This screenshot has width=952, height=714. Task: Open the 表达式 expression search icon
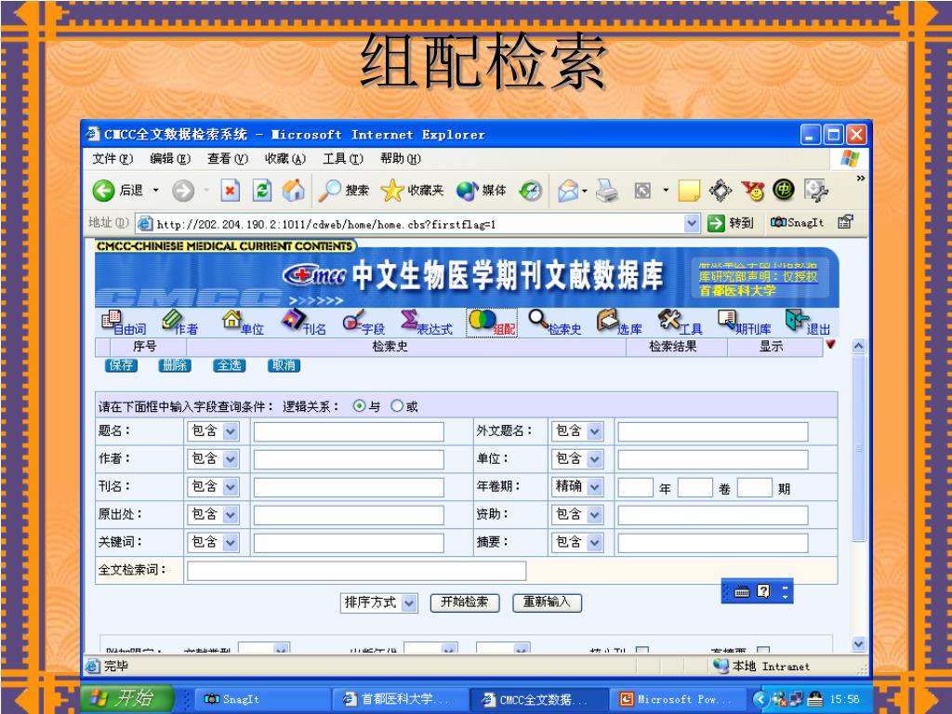pos(426,323)
